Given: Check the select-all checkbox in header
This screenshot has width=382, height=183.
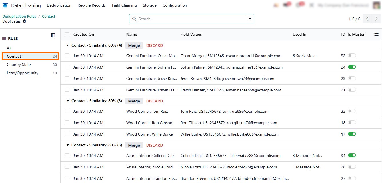Looking at the screenshot, I should pos(67,34).
